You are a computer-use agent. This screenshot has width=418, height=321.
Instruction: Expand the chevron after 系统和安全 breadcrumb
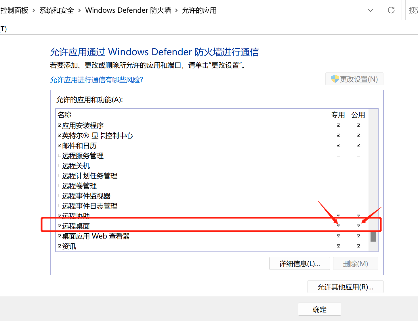pyautogui.click(x=79, y=10)
